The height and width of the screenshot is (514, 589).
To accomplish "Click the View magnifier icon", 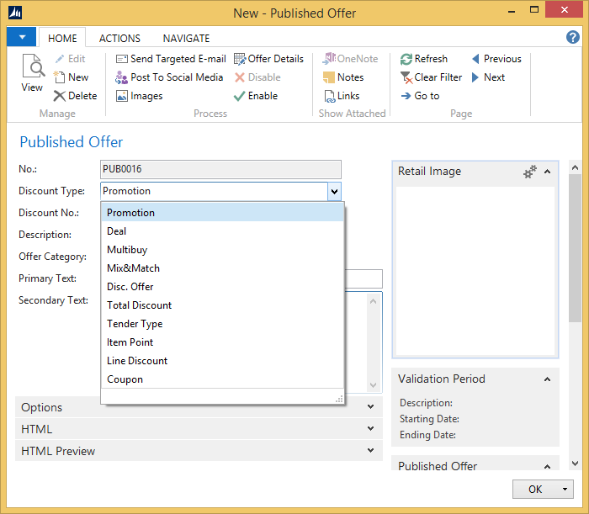I will pos(32,67).
